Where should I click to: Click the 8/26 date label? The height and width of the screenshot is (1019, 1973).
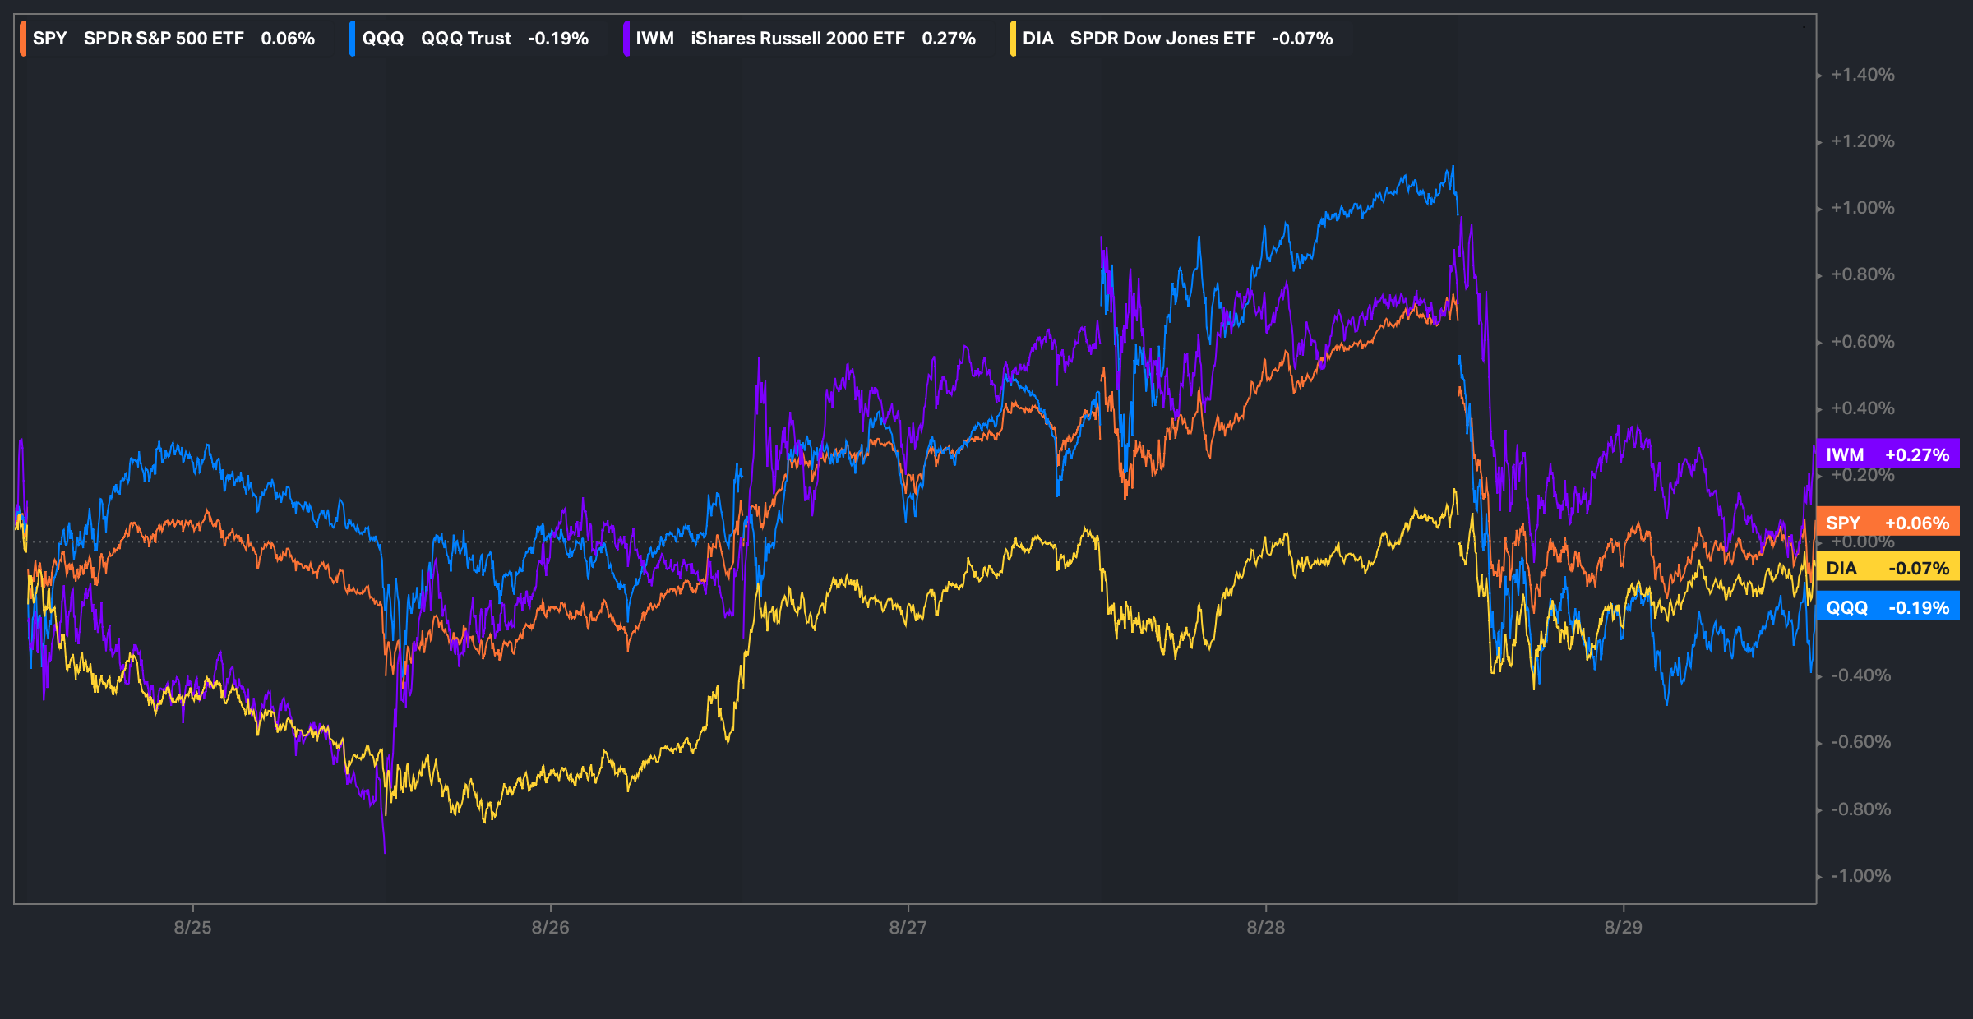(x=550, y=928)
